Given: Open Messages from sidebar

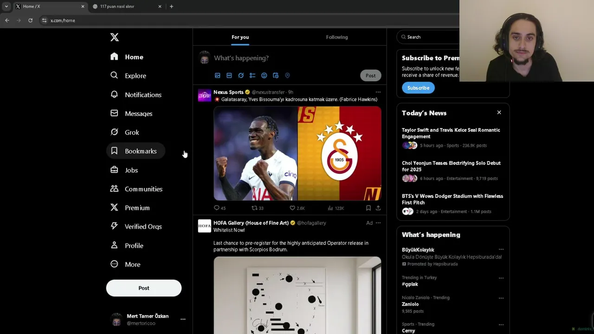Looking at the screenshot, I should 131,113.
